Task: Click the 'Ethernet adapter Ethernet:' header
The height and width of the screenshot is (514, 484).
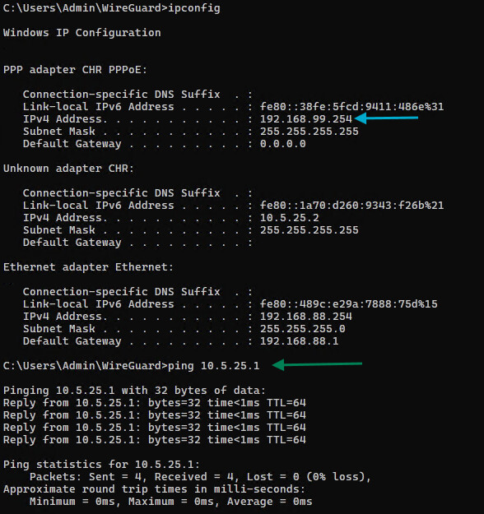Action: (88, 267)
